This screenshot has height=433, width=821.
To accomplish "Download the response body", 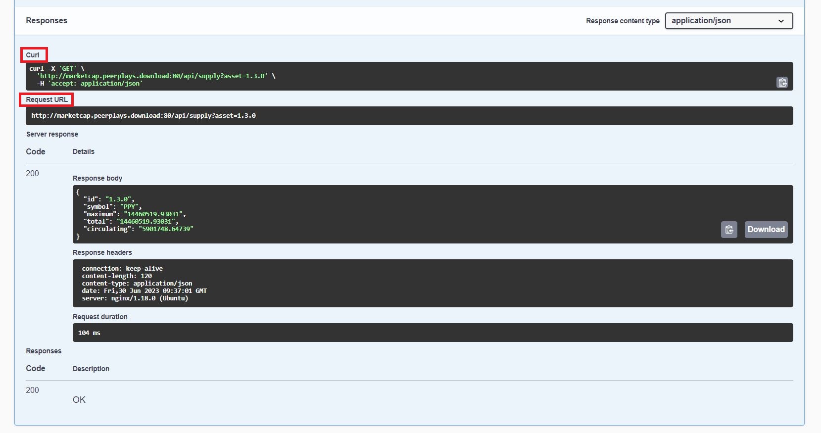I will pos(766,230).
